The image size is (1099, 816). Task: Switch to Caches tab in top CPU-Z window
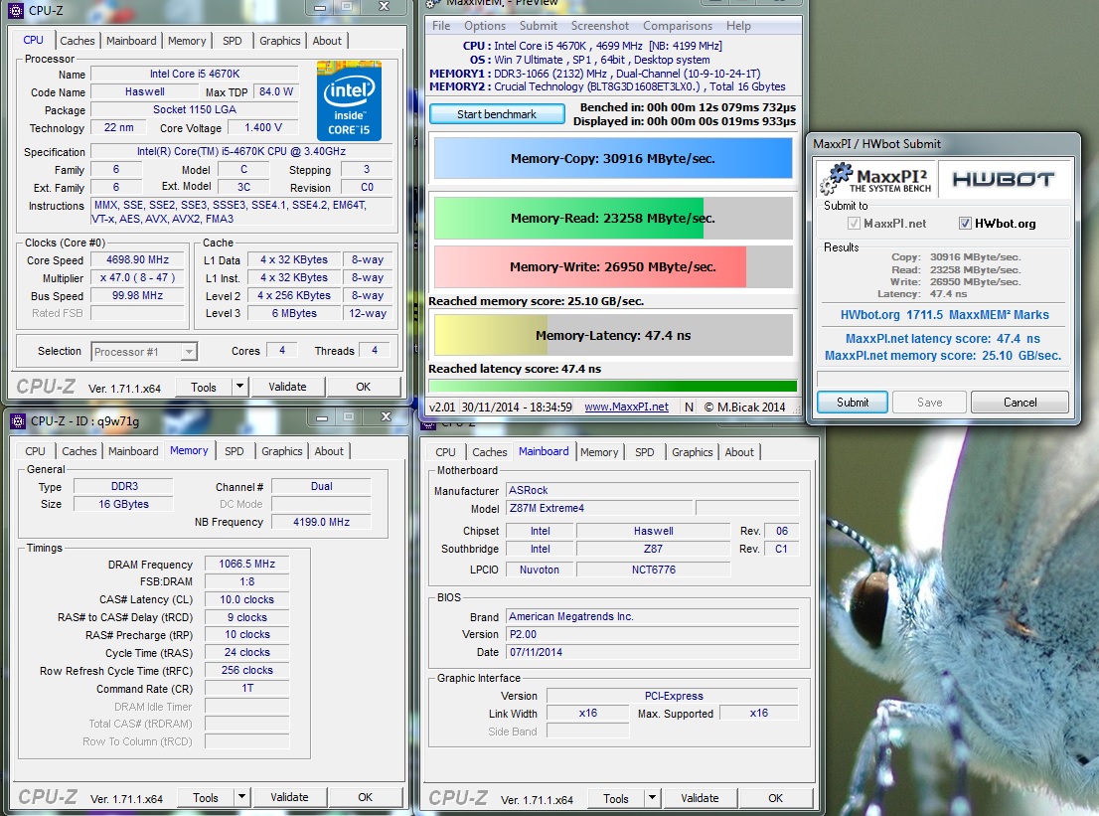pos(78,41)
